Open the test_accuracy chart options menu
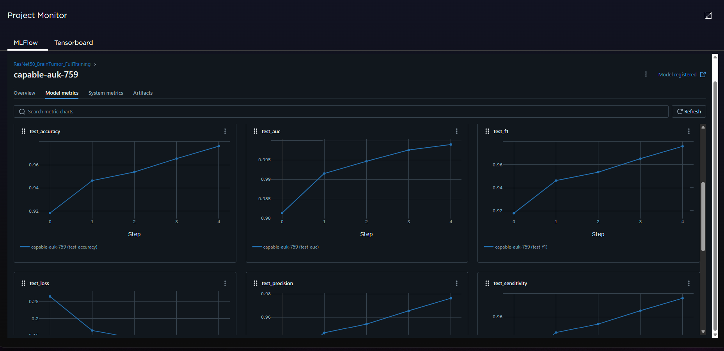The image size is (724, 351). (225, 131)
